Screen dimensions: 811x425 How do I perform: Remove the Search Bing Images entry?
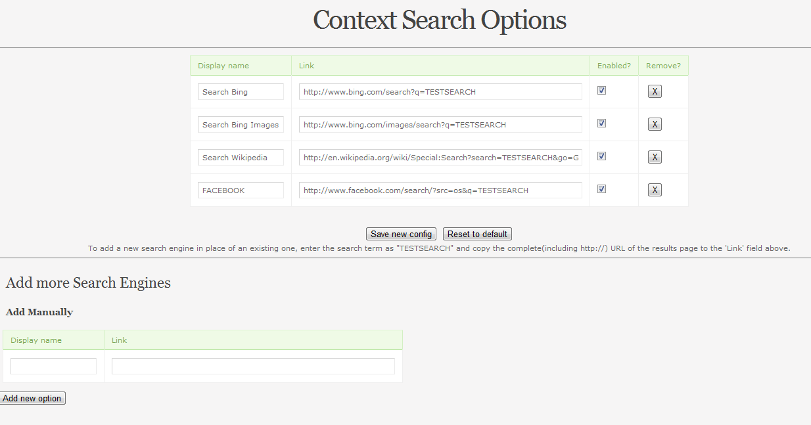point(655,124)
